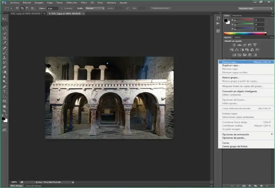Image resolution: width=275 pixels, height=188 pixels.
Task: Open the Estilo dropdown set to Normal
Action: click(x=95, y=8)
